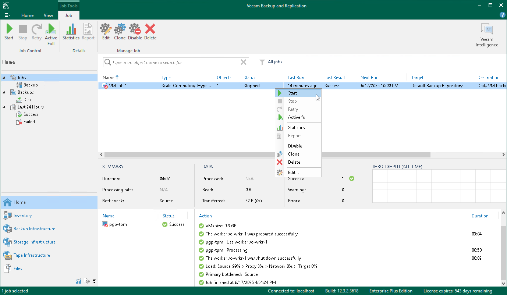Image resolution: width=507 pixels, height=295 pixels.
Task: Click the Tape Infrastructure pane icon
Action: pyautogui.click(x=7, y=255)
